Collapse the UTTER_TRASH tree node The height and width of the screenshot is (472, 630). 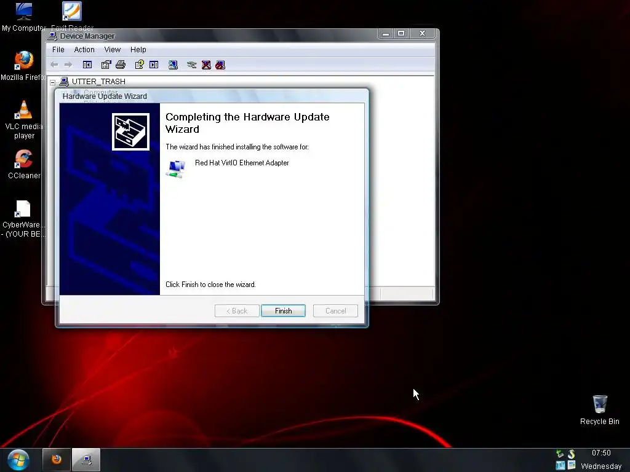53,82
